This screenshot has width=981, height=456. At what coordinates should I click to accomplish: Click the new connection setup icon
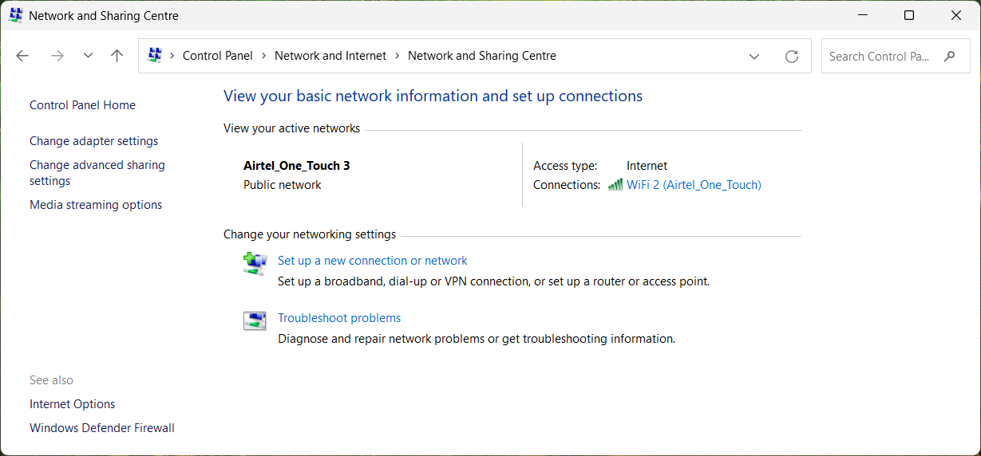(255, 263)
